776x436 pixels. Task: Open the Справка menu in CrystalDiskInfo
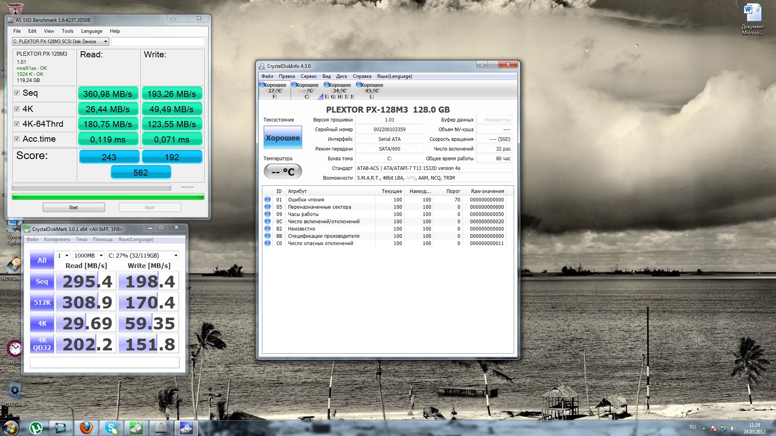point(362,76)
